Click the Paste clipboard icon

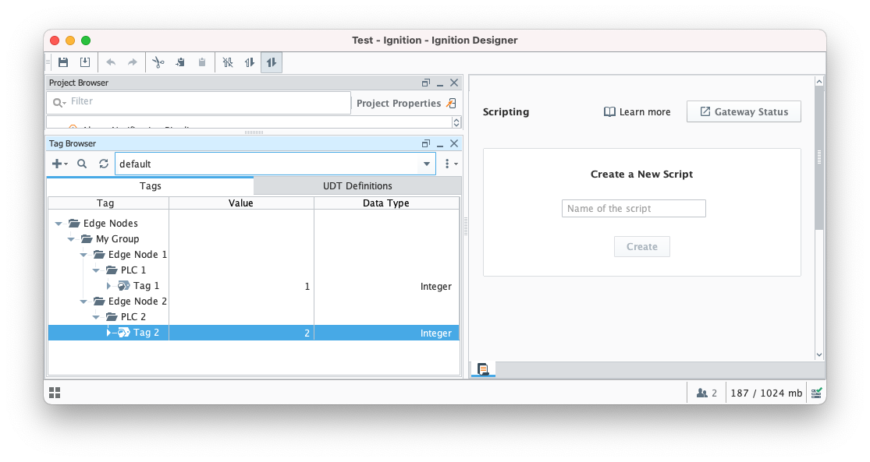tap(202, 62)
